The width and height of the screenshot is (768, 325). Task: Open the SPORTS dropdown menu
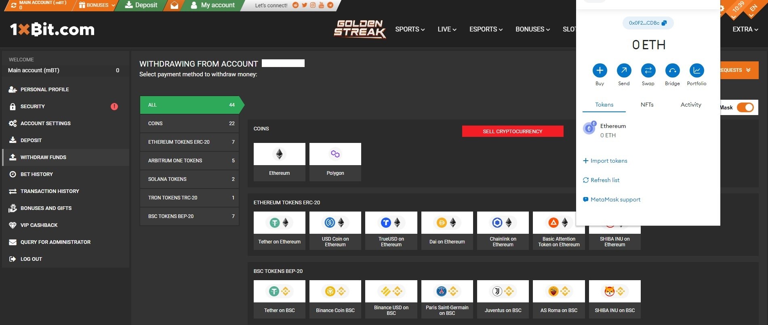(410, 29)
